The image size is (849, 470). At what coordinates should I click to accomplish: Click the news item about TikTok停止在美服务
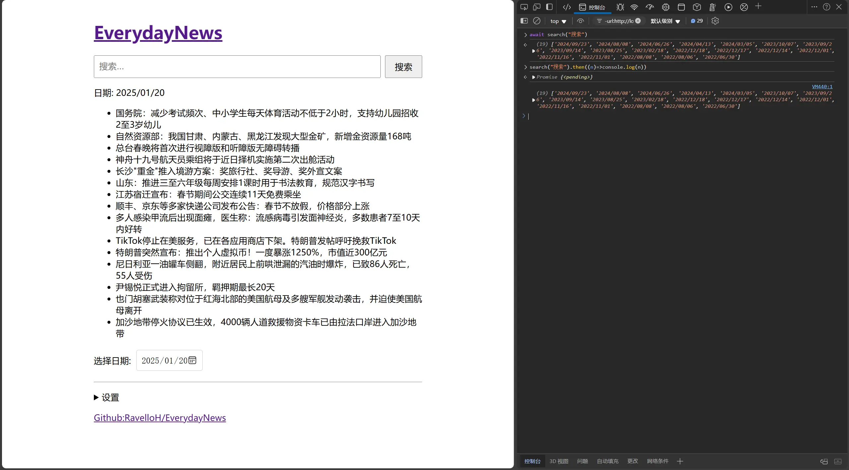pyautogui.click(x=256, y=241)
